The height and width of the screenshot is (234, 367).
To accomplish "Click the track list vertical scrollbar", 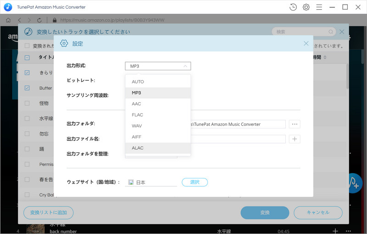I will (347, 76).
